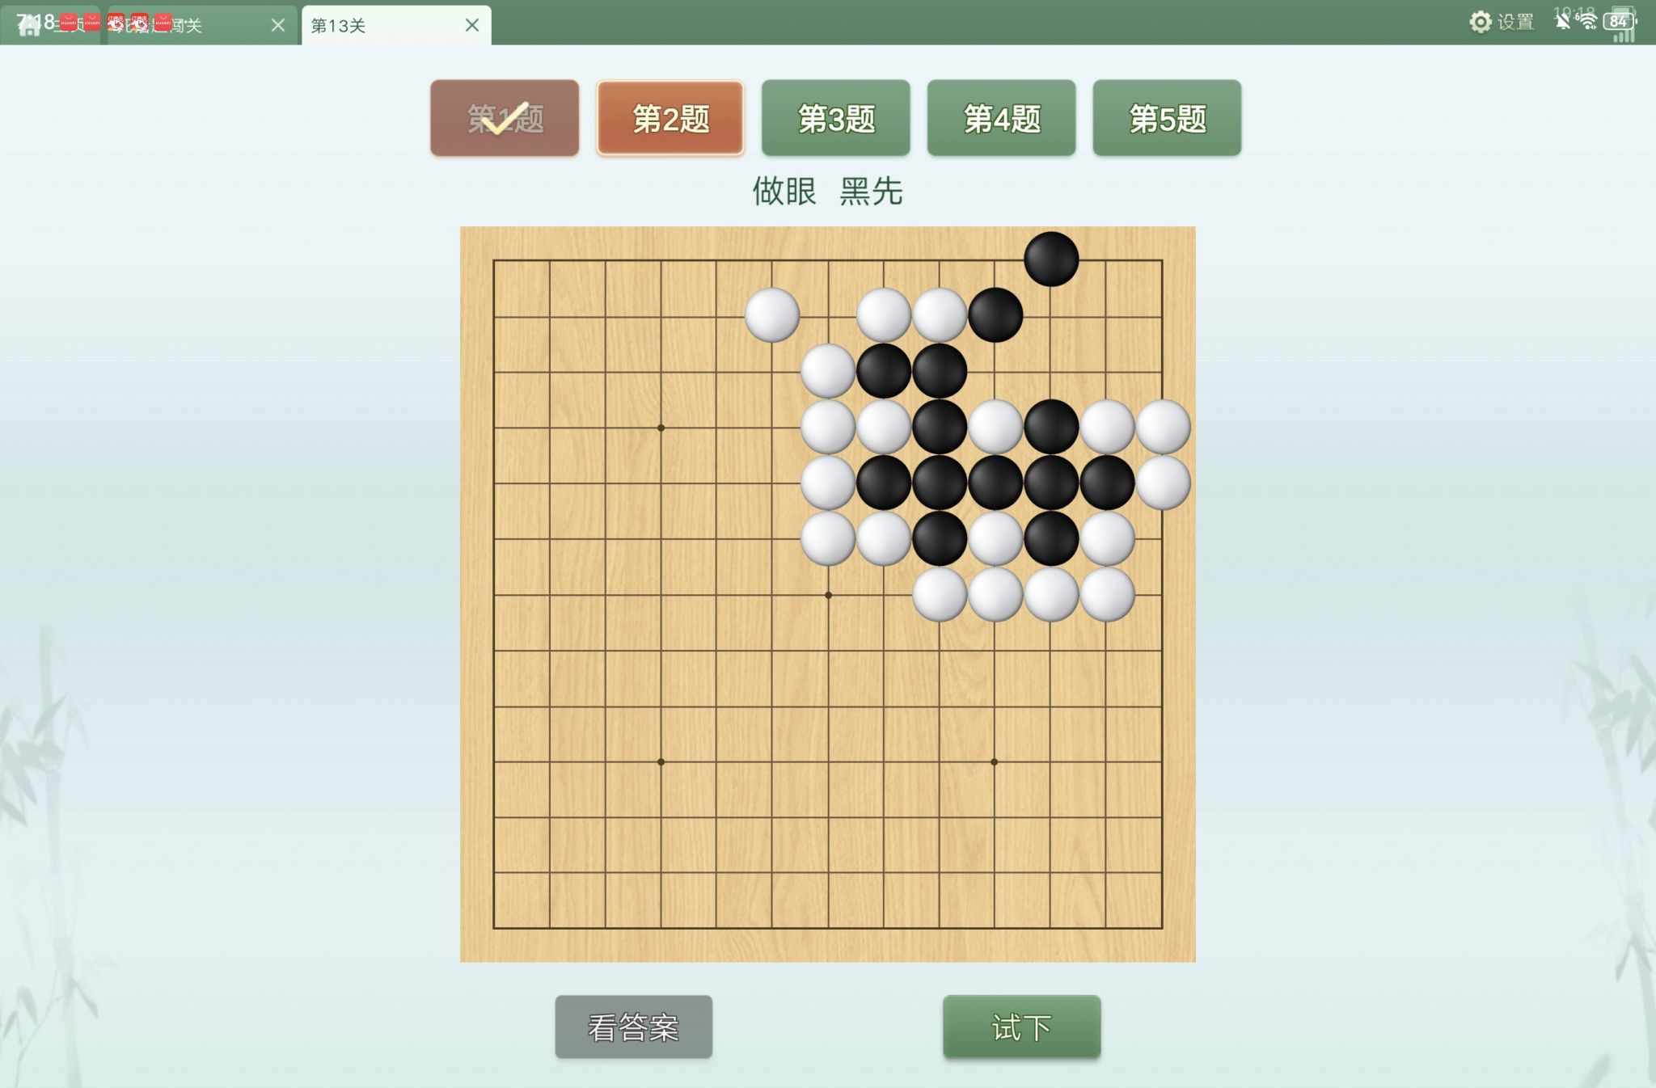Click the muted notification bell icon
This screenshot has width=1656, height=1088.
(x=1562, y=20)
